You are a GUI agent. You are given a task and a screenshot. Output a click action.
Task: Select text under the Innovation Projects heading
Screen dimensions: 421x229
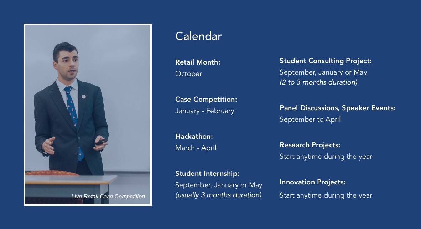click(326, 195)
